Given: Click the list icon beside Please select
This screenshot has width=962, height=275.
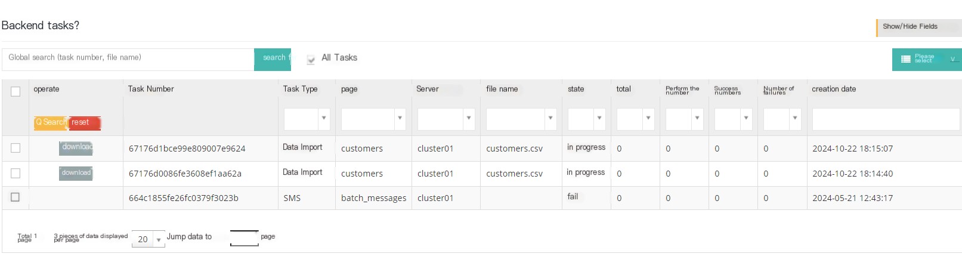Looking at the screenshot, I should pos(905,59).
